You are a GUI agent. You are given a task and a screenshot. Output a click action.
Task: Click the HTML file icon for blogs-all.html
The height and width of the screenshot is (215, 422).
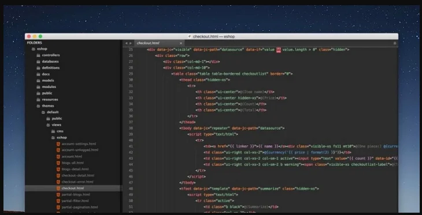coord(58,163)
